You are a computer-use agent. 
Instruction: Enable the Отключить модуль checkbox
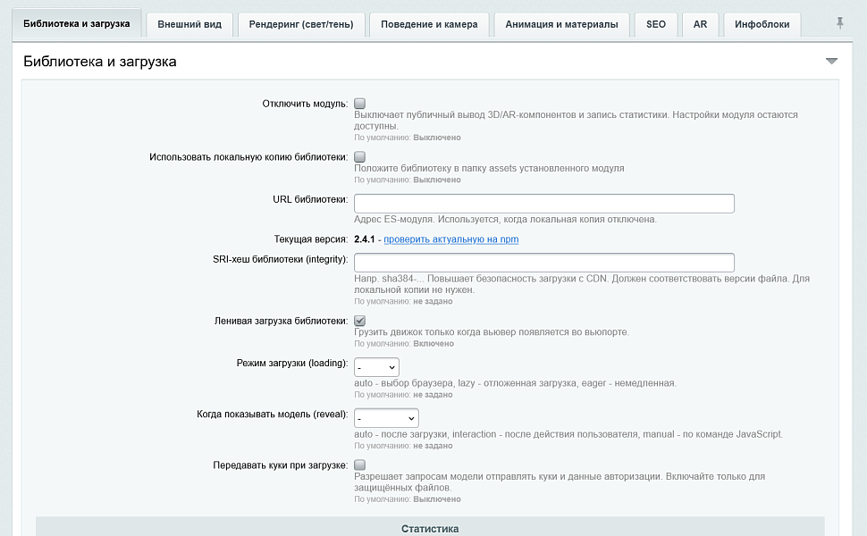point(359,104)
